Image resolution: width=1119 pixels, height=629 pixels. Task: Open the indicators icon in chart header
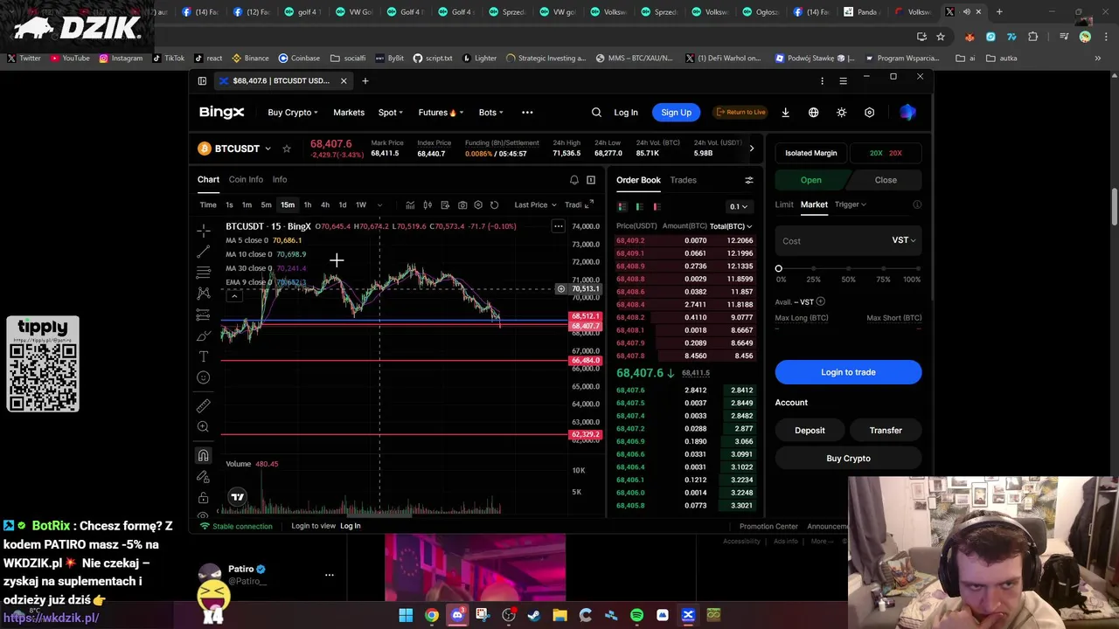pos(410,205)
